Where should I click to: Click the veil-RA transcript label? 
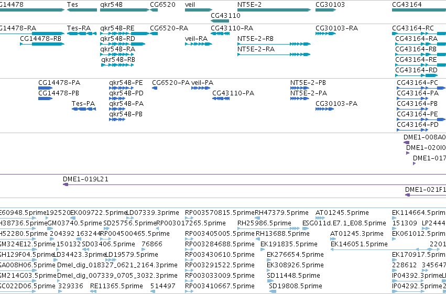(x=196, y=39)
